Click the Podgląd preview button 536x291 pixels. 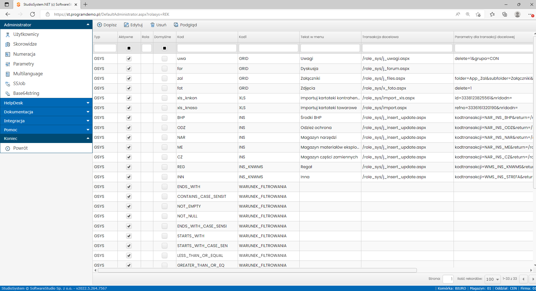[185, 25]
